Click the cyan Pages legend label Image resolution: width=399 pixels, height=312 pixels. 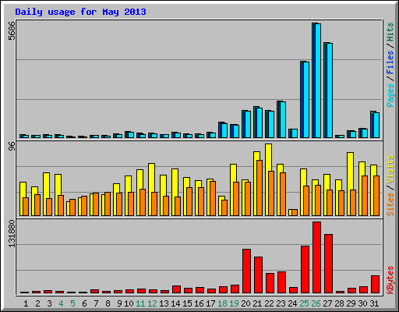390,95
